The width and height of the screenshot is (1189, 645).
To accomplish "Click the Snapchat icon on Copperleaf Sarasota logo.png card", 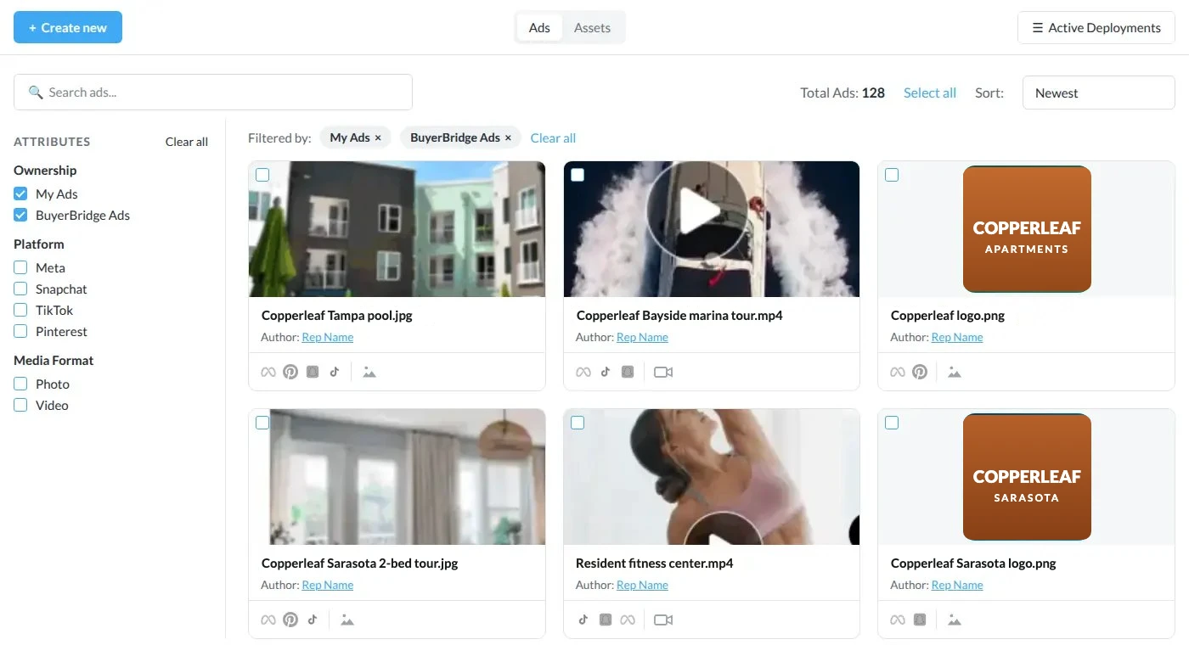I will point(920,620).
